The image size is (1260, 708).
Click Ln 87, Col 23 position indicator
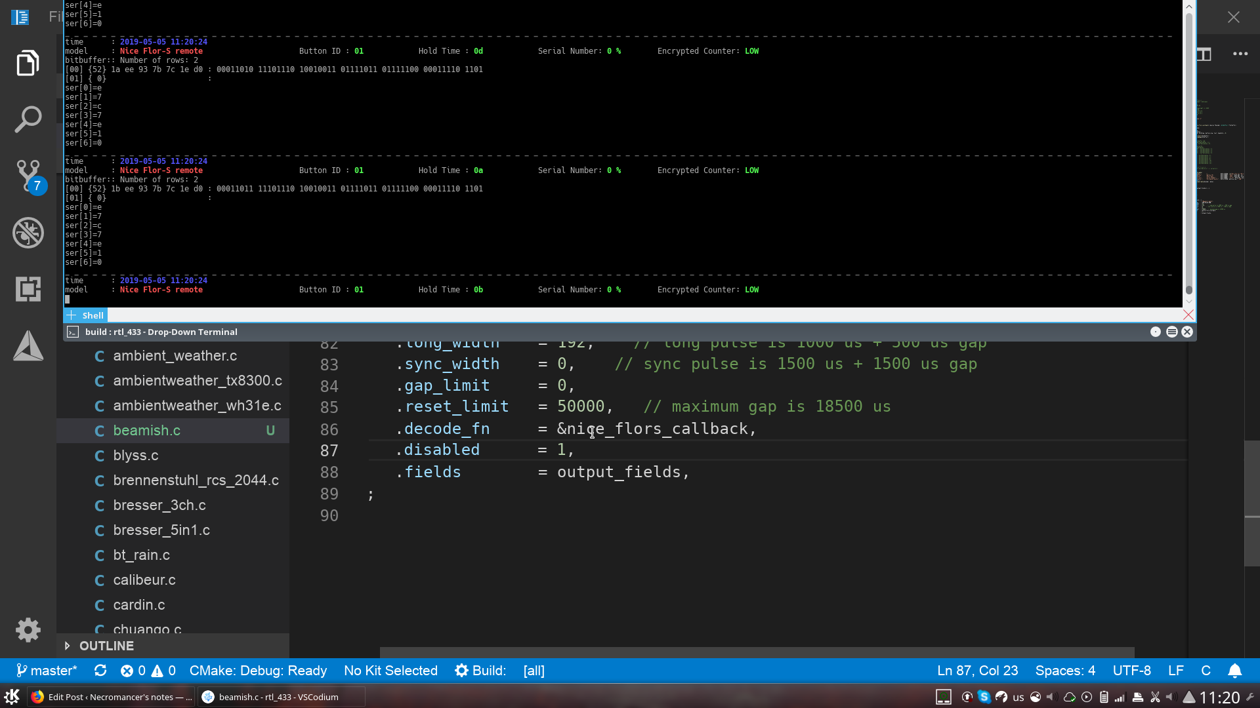click(x=977, y=671)
